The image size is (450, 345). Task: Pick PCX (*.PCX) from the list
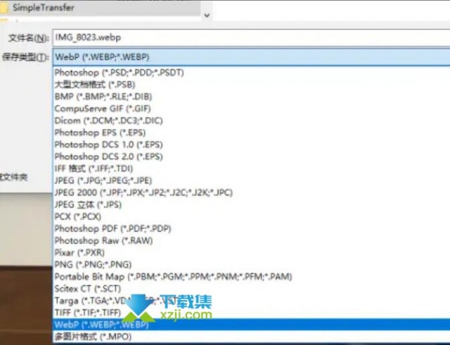coord(252,217)
